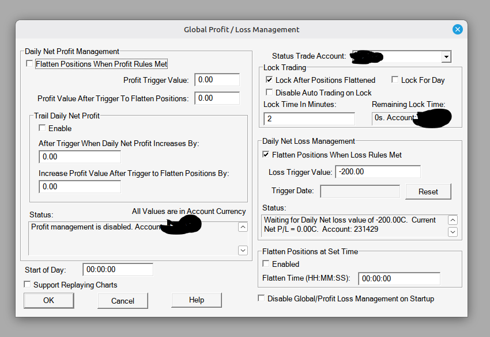Image resolution: width=490 pixels, height=337 pixels.
Task: Check Disable Auto Trading on Lock
Action: 269,92
